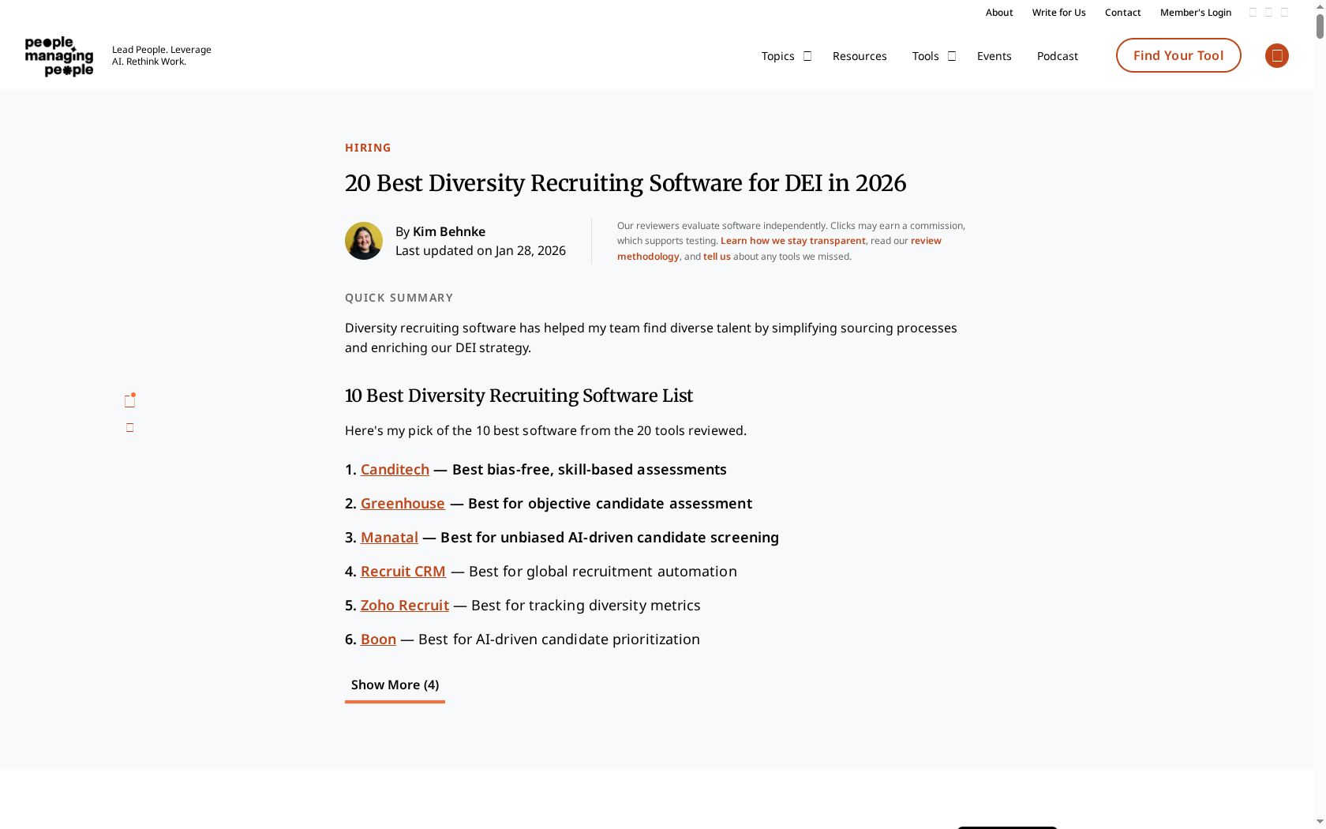
Task: Click the tagline 'Lead People. Leverage AI. Rethink Work.'
Action: pos(162,55)
